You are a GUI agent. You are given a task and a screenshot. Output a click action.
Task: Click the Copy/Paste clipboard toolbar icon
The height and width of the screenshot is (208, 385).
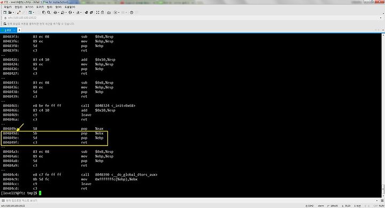(44, 12)
